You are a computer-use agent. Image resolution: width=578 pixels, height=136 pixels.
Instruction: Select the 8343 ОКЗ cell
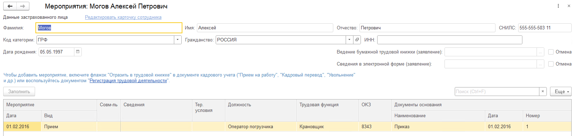click(x=375, y=126)
